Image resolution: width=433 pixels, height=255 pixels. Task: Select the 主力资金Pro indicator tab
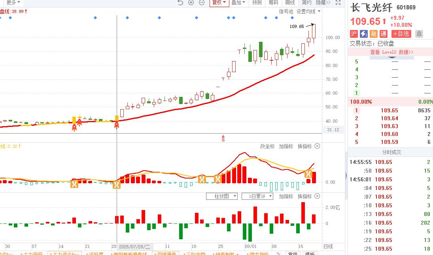(x=64, y=253)
